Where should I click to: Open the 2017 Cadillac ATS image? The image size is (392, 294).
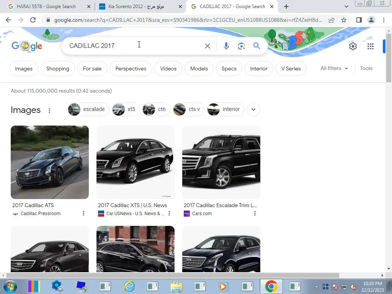(x=50, y=162)
